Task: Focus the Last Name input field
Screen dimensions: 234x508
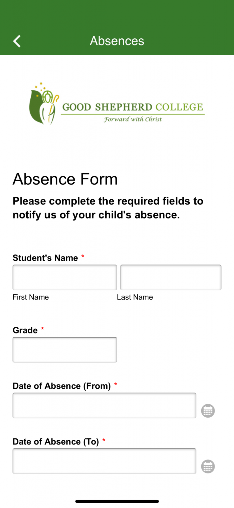Action: click(x=171, y=277)
